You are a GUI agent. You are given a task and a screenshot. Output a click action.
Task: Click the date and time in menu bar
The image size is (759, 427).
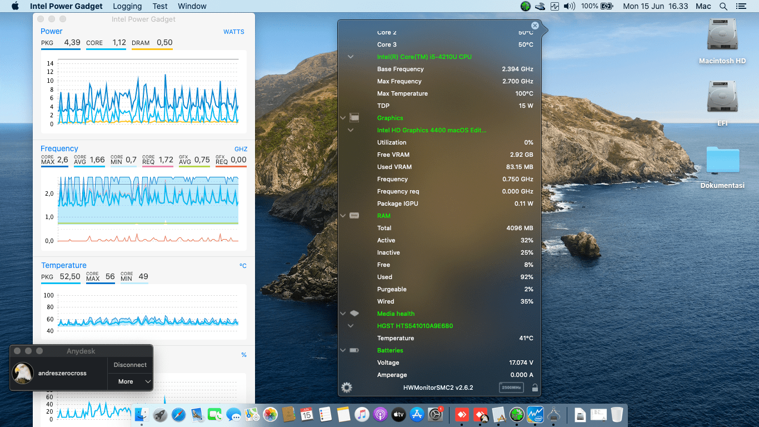(x=656, y=6)
